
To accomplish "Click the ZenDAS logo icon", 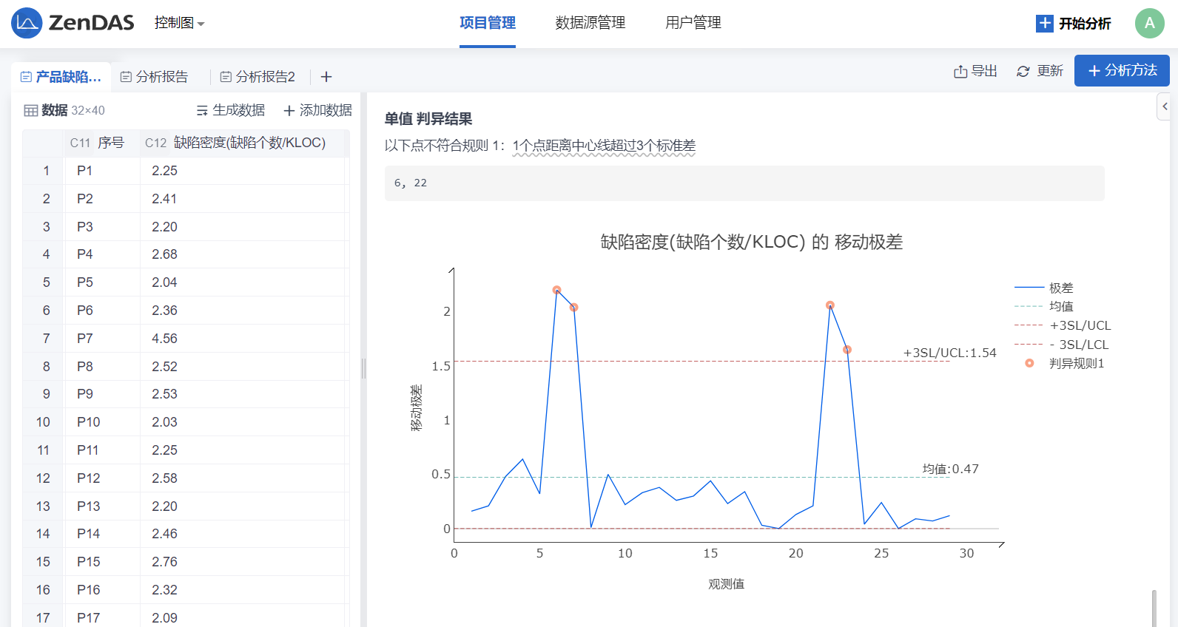I will tap(27, 23).
